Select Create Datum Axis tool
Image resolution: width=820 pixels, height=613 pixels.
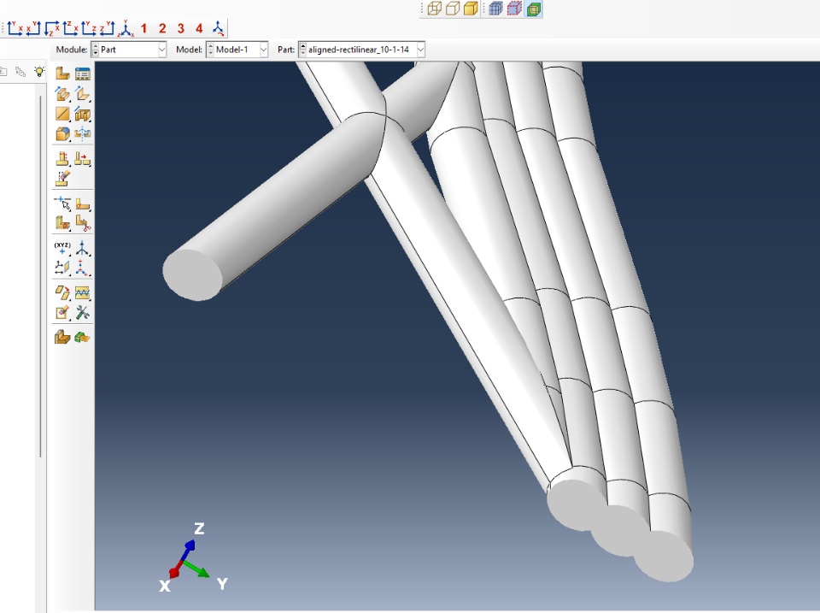83,248
